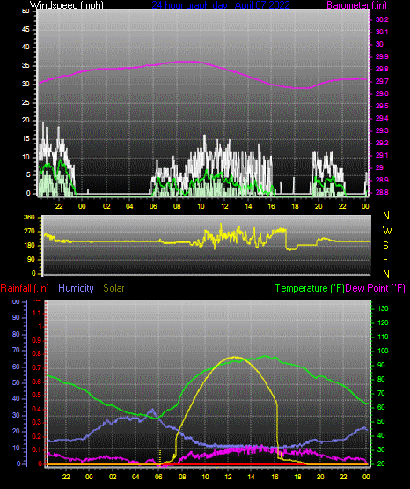Click the 'Dew Point (°F)' legend label
410x489 pixels.
coord(375,288)
